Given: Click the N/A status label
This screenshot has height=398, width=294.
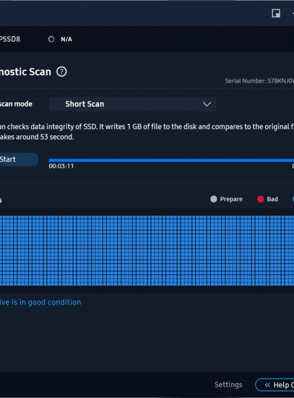Looking at the screenshot, I should (66, 39).
